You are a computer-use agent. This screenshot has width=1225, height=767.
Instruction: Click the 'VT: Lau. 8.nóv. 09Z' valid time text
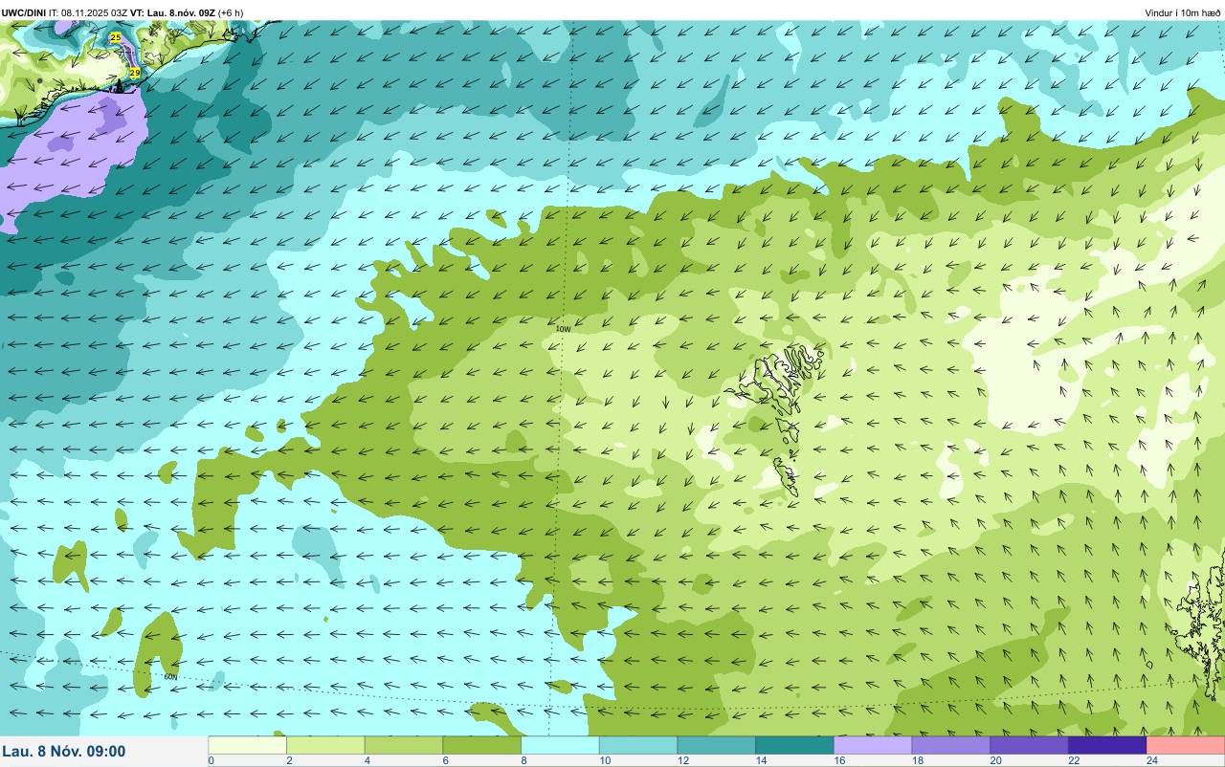click(x=173, y=12)
